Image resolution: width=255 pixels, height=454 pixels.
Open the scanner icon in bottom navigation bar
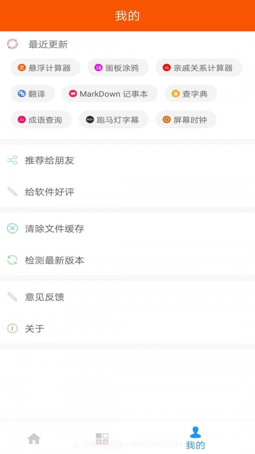point(102,438)
